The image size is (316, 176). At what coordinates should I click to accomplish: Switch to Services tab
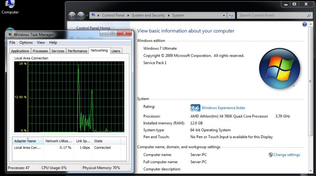point(58,51)
